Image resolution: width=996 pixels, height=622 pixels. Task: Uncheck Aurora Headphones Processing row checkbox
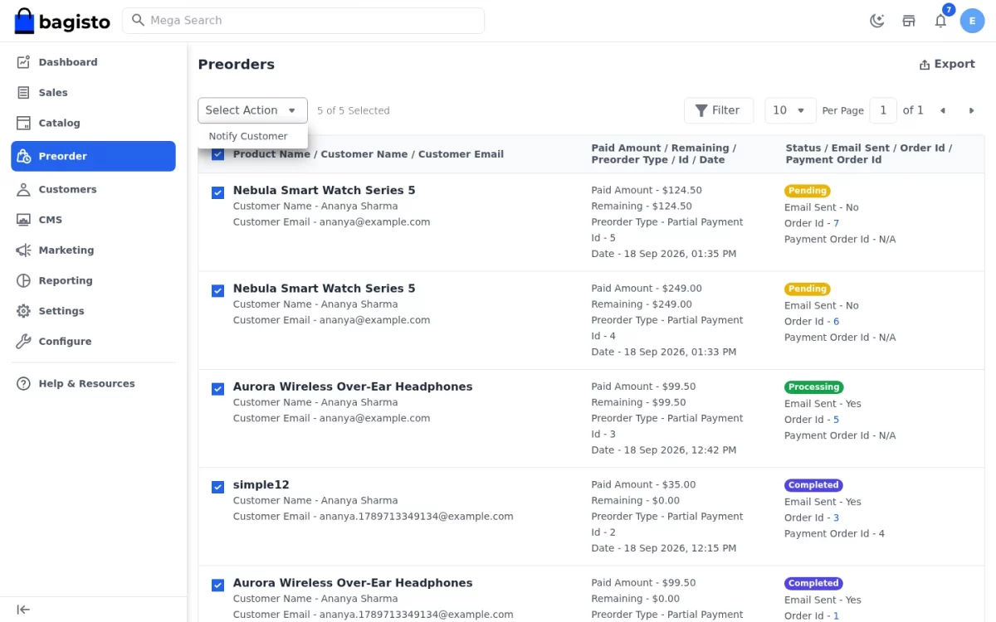[x=217, y=389]
